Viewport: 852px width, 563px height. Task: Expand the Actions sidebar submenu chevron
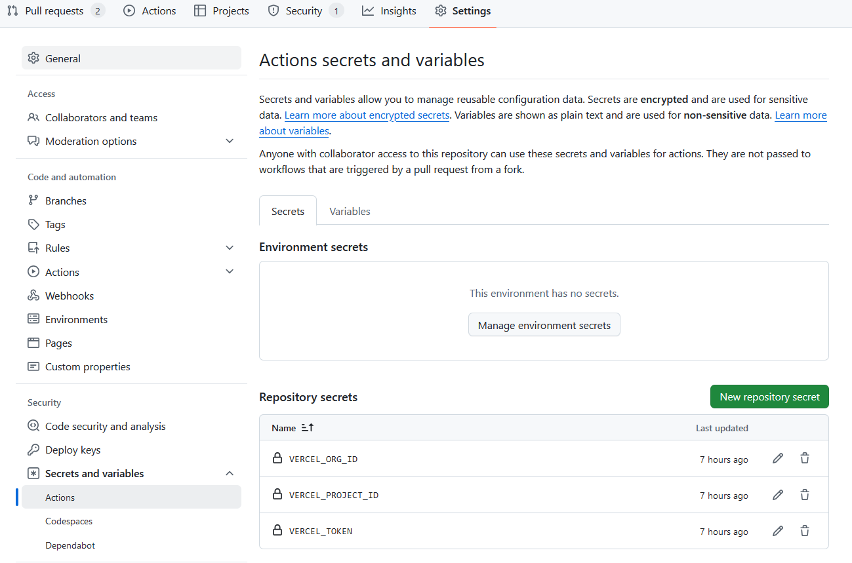[x=230, y=271]
